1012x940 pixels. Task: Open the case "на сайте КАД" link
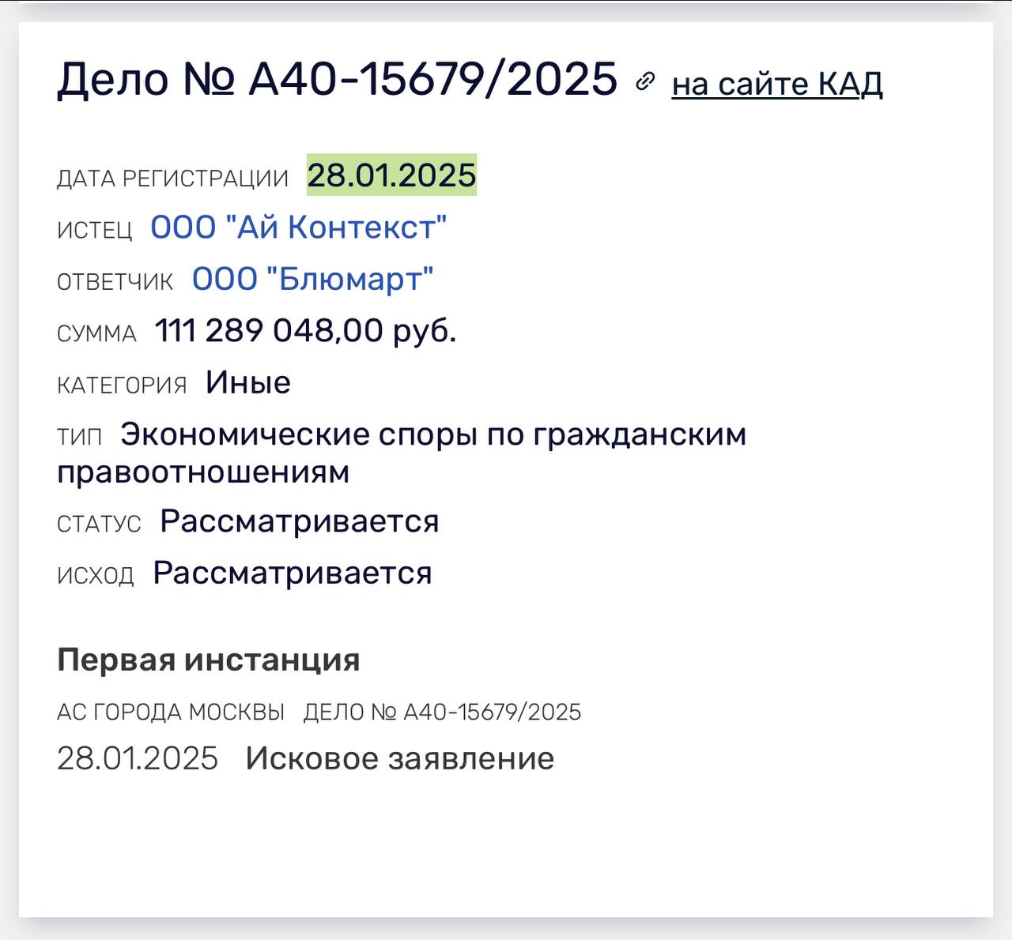click(x=776, y=84)
